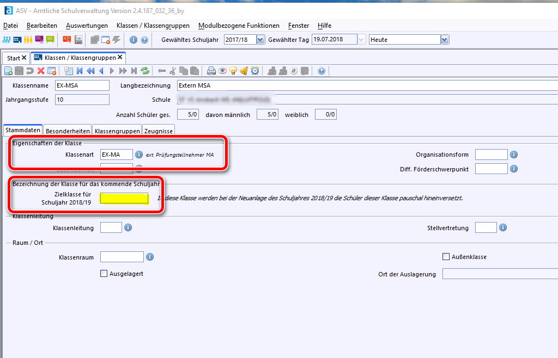Create a new class record with plus icon
Viewport: 558px width, 358px height.
click(x=8, y=71)
